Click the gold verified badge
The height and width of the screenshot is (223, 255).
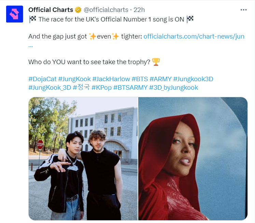pos(78,10)
